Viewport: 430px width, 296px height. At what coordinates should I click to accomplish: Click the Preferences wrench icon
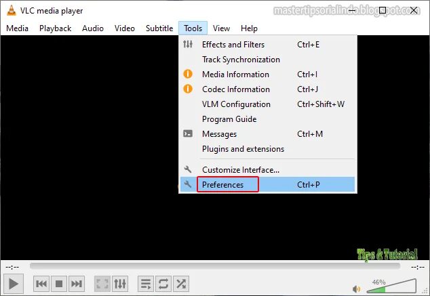[188, 184]
